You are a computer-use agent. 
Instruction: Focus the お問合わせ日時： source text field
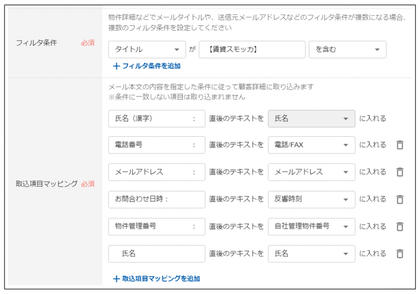157,199
